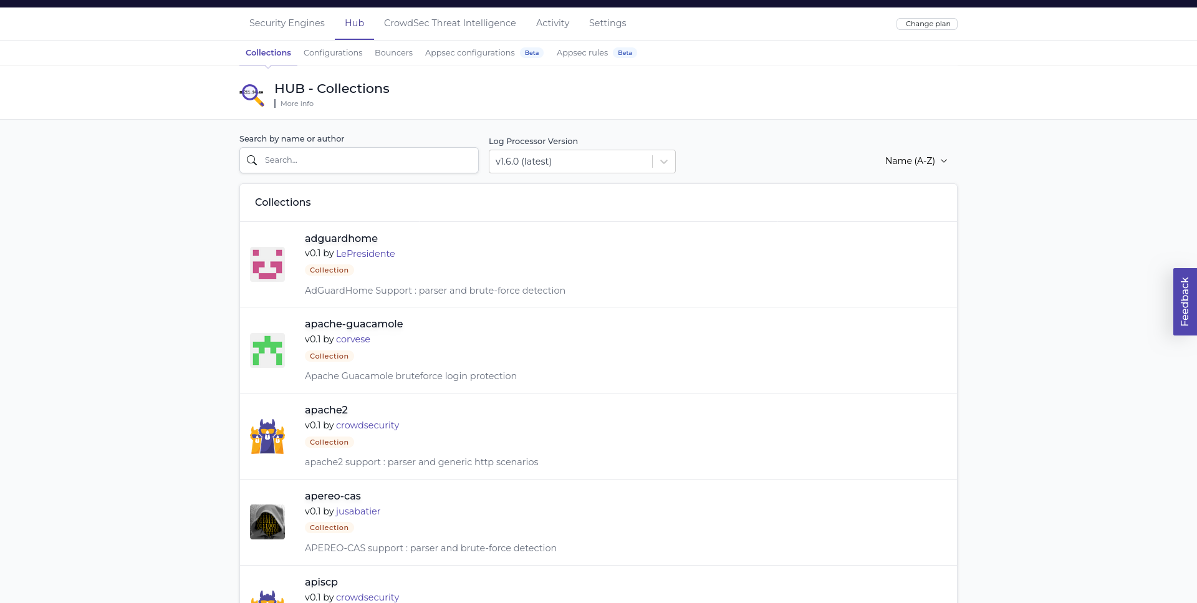1197x603 pixels.
Task: Expand the version selector chevron
Action: [663, 161]
